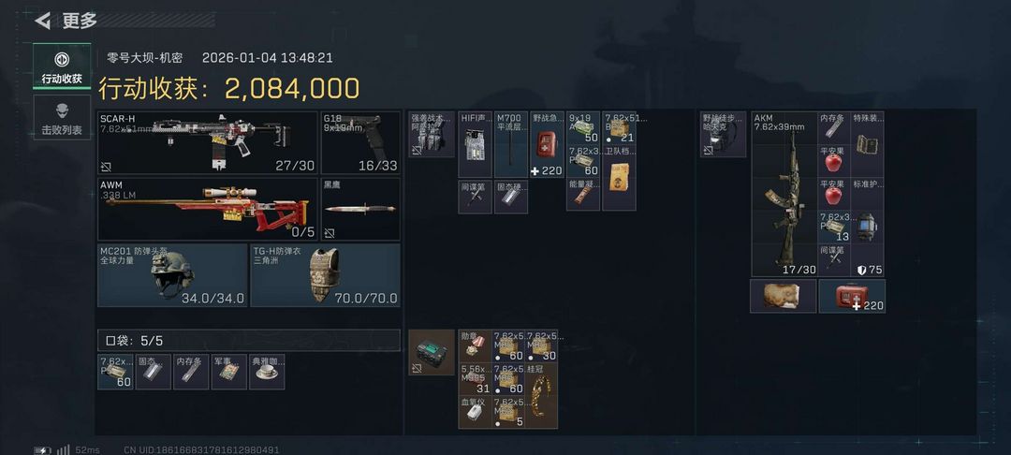Select the safe box container icon
1011x455 pixels.
click(x=432, y=353)
